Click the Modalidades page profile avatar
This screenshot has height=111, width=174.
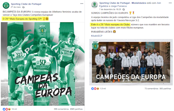pos(94,5)
